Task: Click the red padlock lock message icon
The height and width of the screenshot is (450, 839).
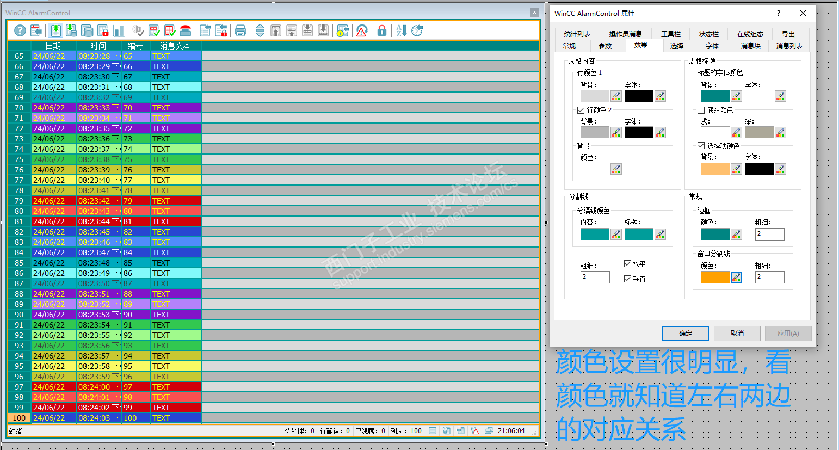Action: click(382, 31)
